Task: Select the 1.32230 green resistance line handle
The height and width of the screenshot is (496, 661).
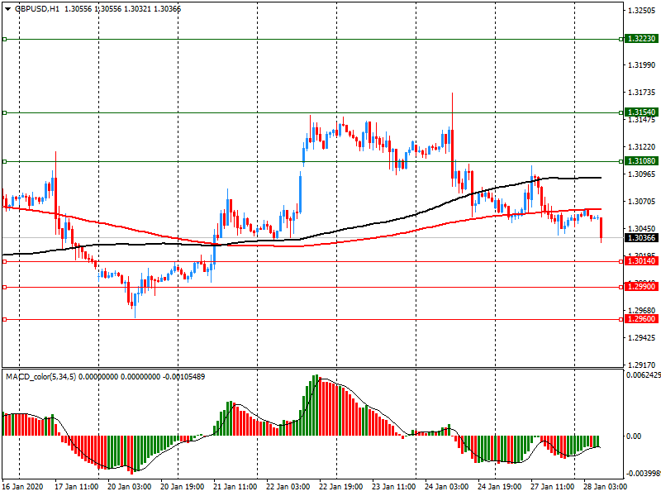Action: tap(5, 39)
